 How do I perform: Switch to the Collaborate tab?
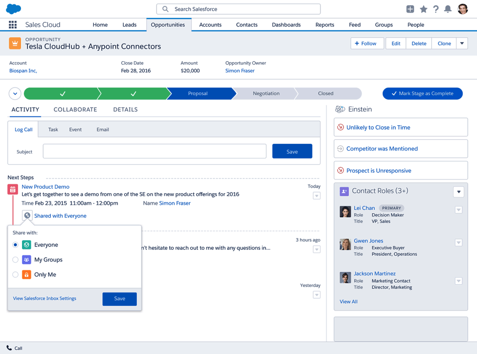pos(75,110)
